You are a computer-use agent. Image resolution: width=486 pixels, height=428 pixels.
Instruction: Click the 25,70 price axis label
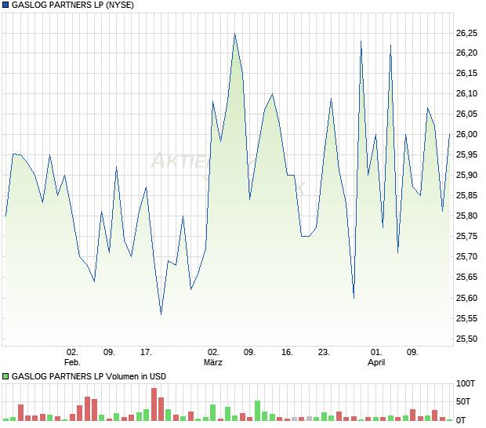[x=466, y=256]
